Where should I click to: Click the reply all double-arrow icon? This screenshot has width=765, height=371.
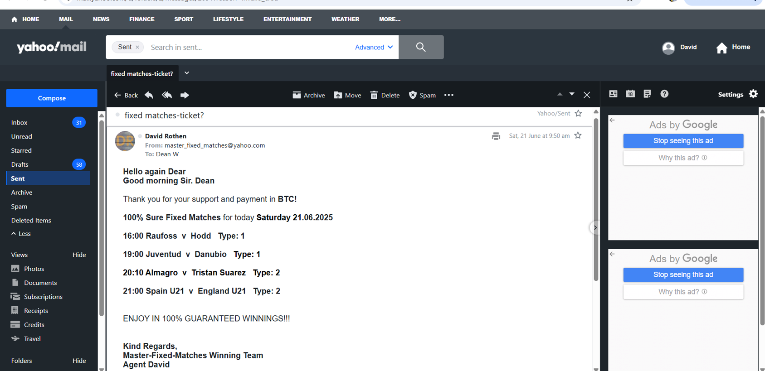point(167,95)
